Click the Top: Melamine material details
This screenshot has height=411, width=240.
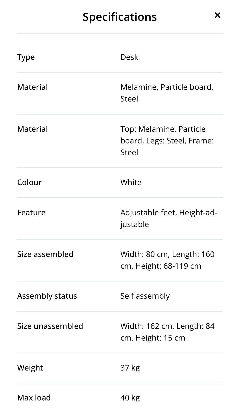(167, 141)
